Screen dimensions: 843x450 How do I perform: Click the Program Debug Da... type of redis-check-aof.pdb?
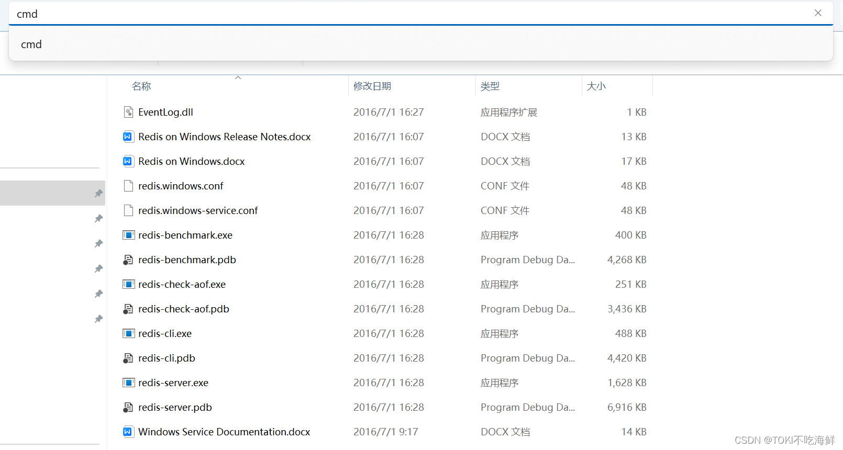[528, 309]
